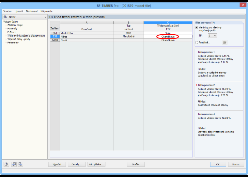This screenshot has width=248, height=177.
Task: Click the previous table arrow icon
Action: (x=14, y=164)
